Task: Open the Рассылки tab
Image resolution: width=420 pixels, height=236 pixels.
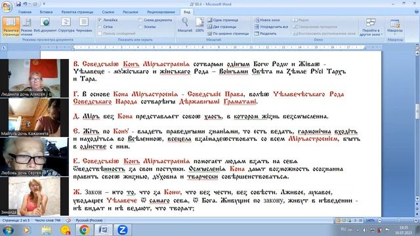Action: tap(131, 12)
